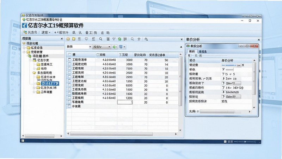Open the first white combo box above table
This screenshot has height=159, width=282.
point(79,47)
